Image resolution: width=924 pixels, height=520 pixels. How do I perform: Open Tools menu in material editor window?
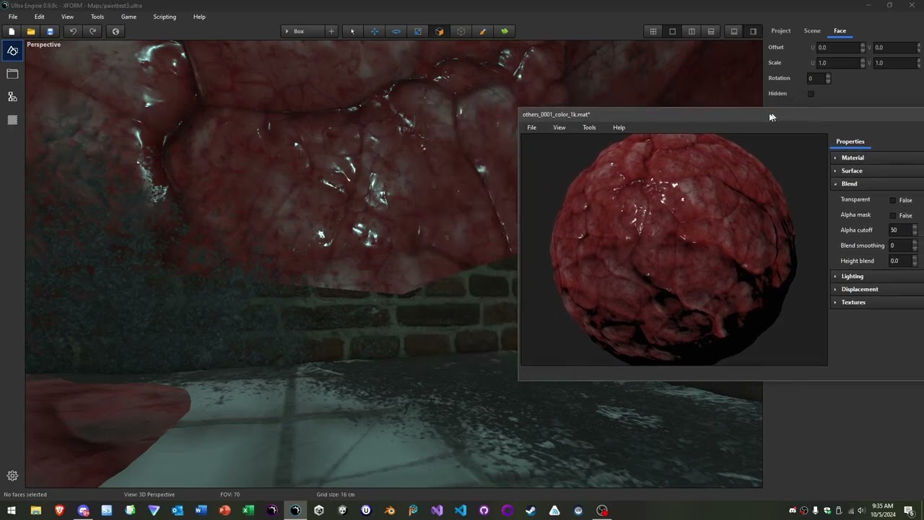(x=589, y=128)
